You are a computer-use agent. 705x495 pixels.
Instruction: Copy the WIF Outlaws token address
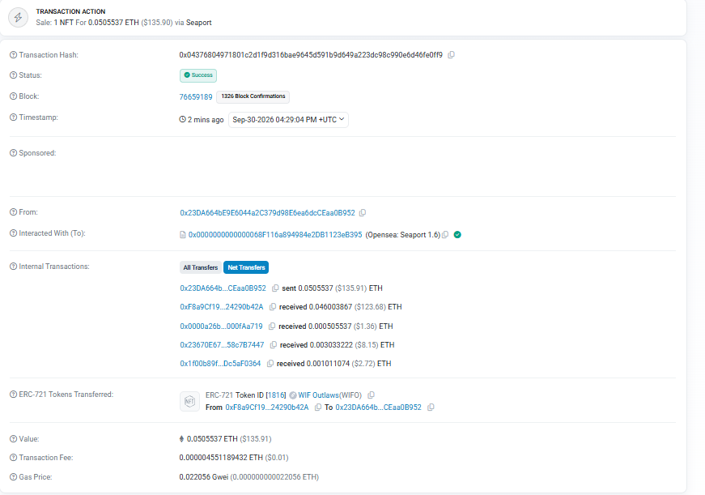tap(371, 395)
